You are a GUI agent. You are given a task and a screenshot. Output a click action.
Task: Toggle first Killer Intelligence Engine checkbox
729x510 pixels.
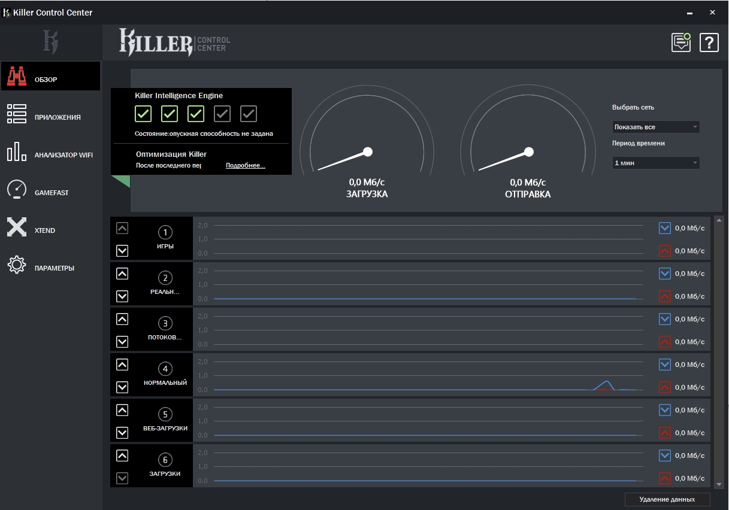click(x=143, y=113)
